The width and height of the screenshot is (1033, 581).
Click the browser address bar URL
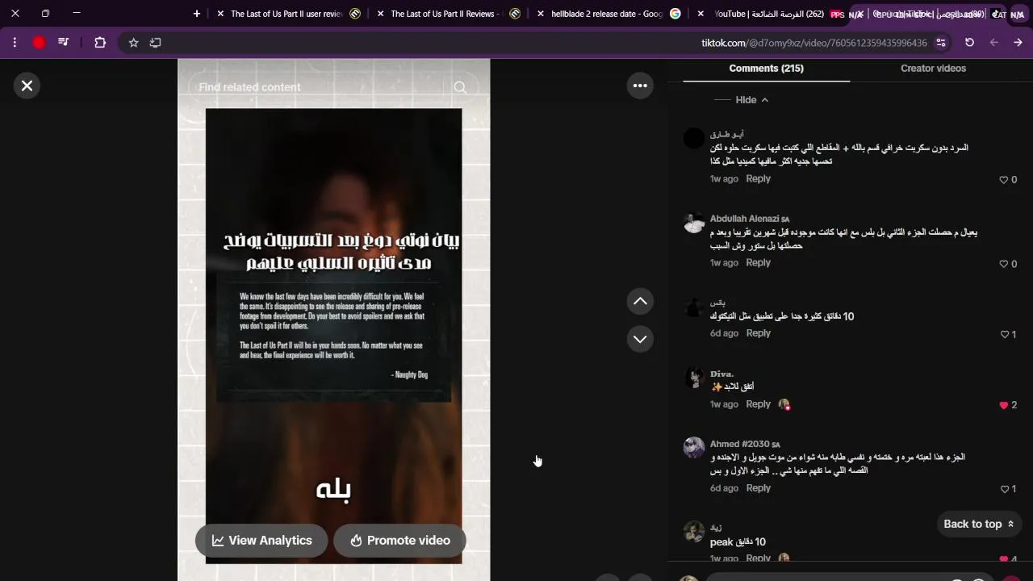click(813, 43)
